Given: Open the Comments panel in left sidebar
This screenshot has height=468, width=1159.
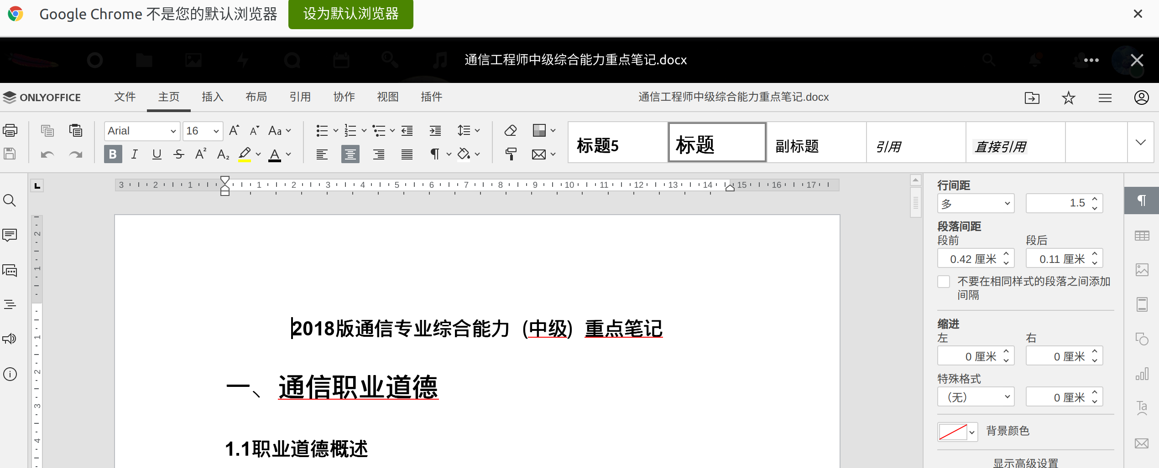Looking at the screenshot, I should coord(10,235).
